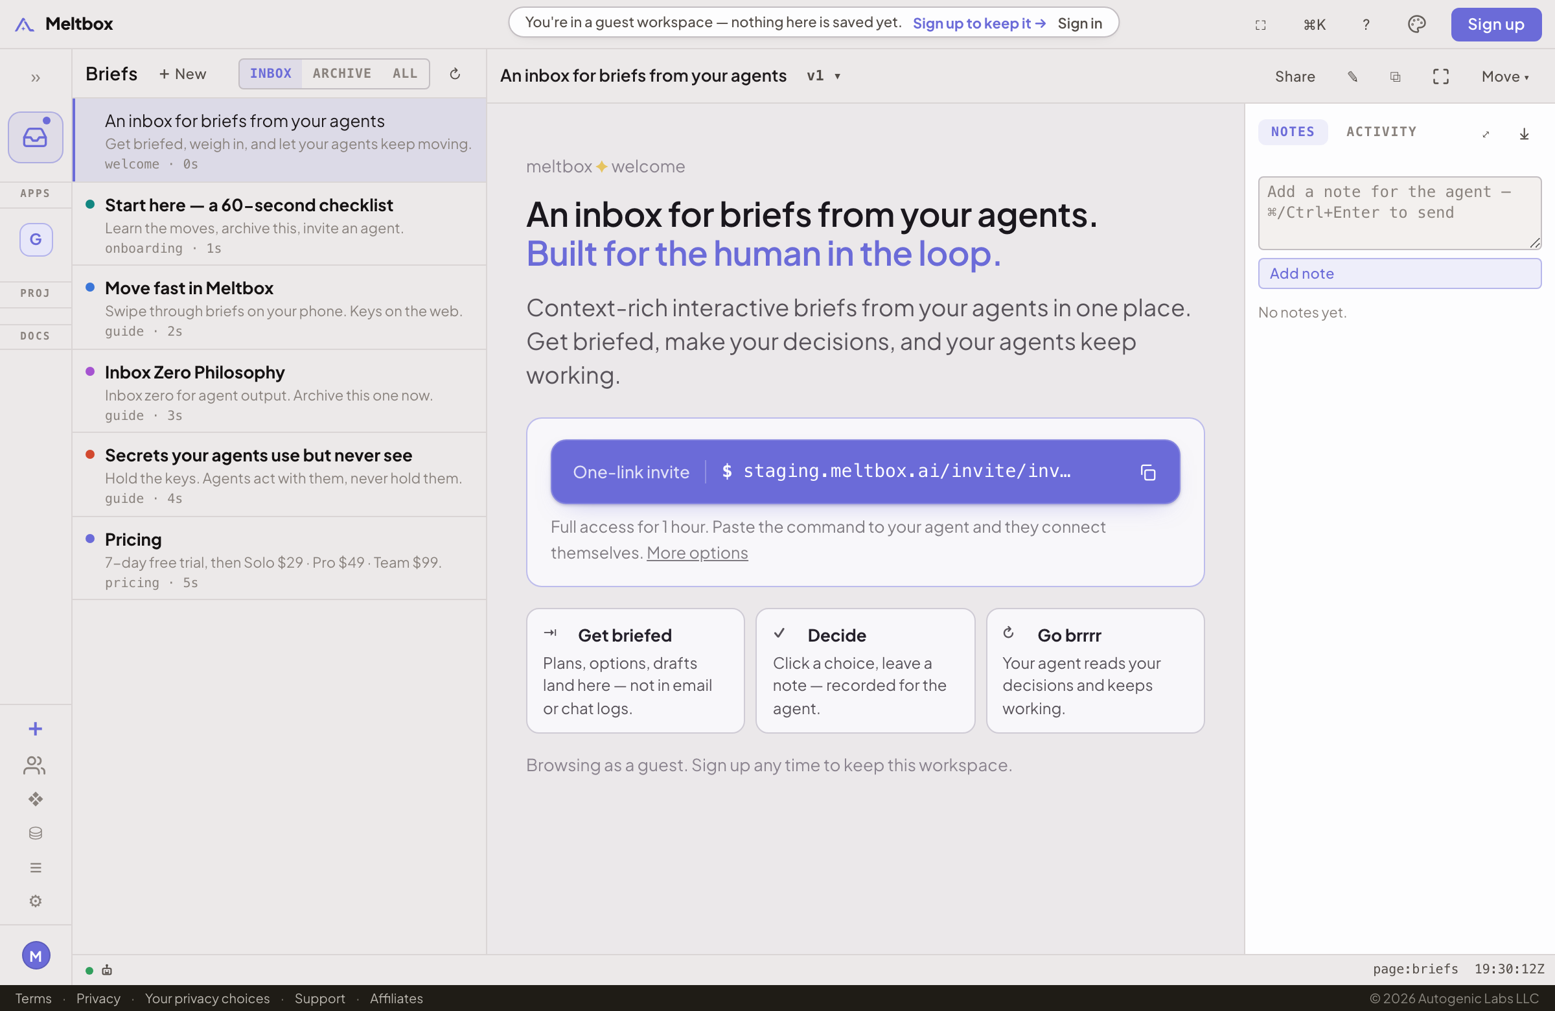The image size is (1555, 1011).
Task: Select the INBOX filter tab
Action: (x=270, y=74)
